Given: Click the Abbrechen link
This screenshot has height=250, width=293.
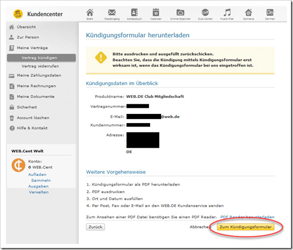Looking at the screenshot, I should [x=201, y=227].
